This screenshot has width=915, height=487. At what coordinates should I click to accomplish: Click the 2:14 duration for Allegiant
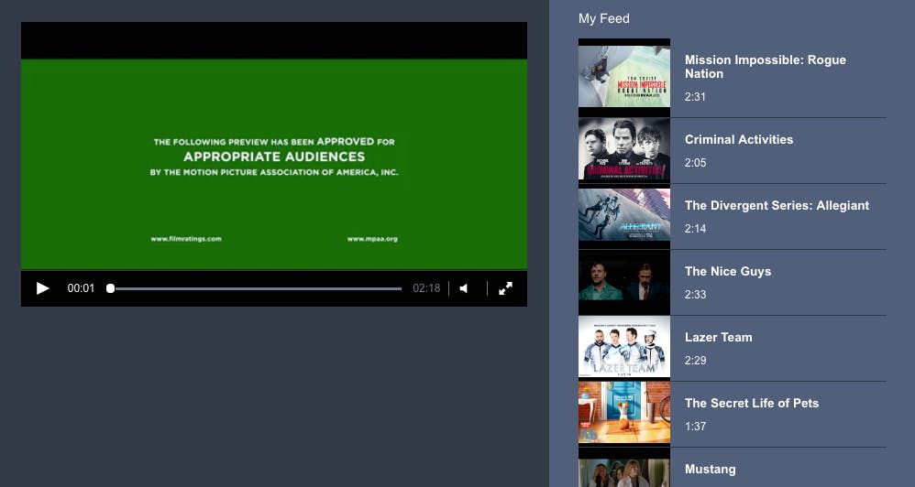click(x=695, y=228)
